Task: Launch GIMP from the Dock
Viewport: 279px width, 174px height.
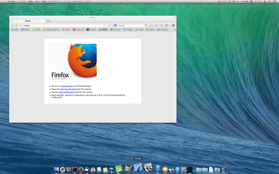Action: 128,168
